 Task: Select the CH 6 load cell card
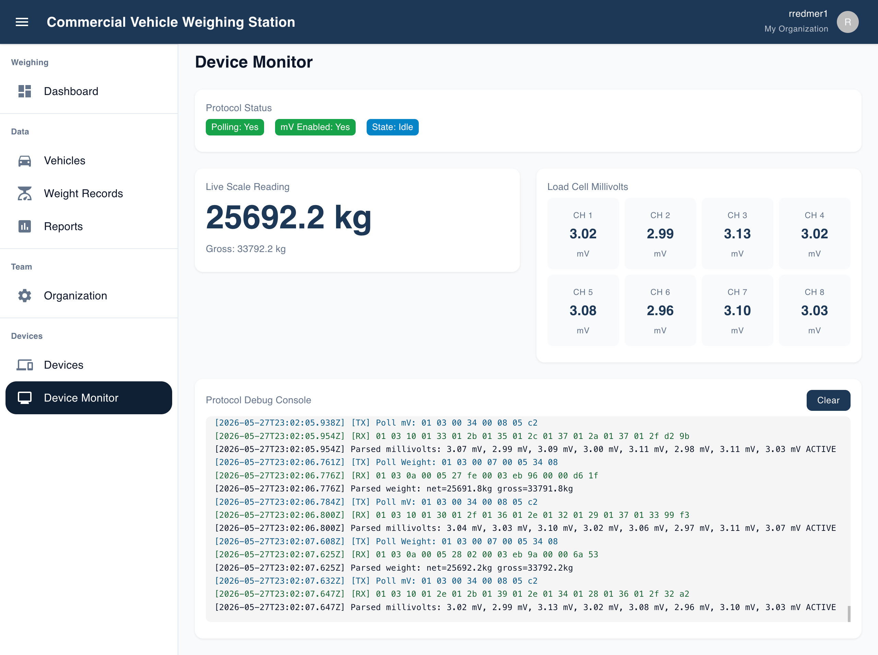pyautogui.click(x=660, y=310)
